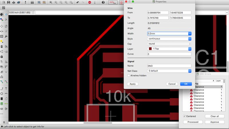This screenshot has width=229, height=129.
Task: Click the red Stop command icon
Action: pyautogui.click(x=90, y=2)
